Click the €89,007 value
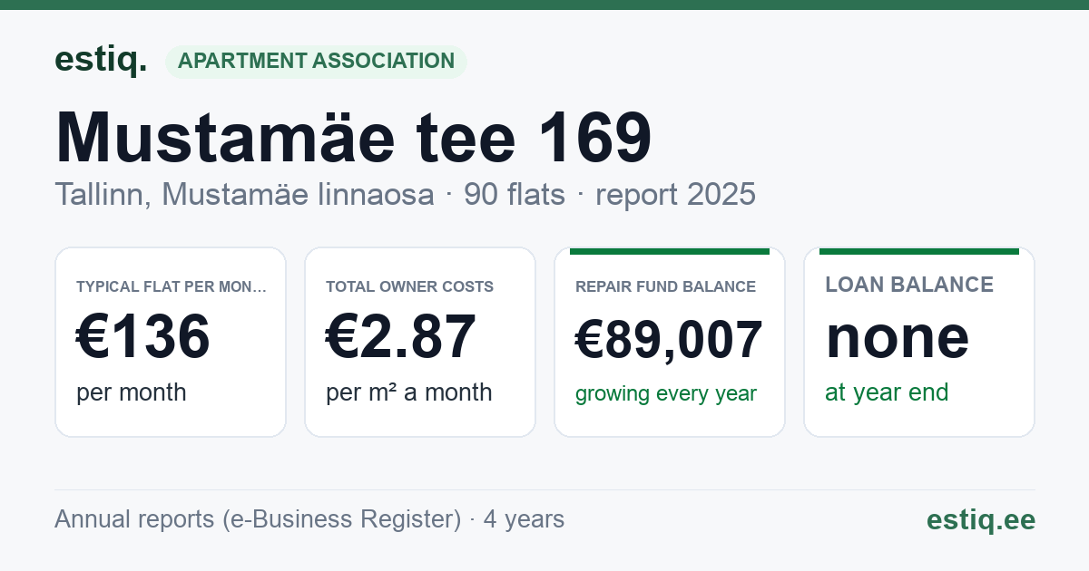 tap(669, 341)
